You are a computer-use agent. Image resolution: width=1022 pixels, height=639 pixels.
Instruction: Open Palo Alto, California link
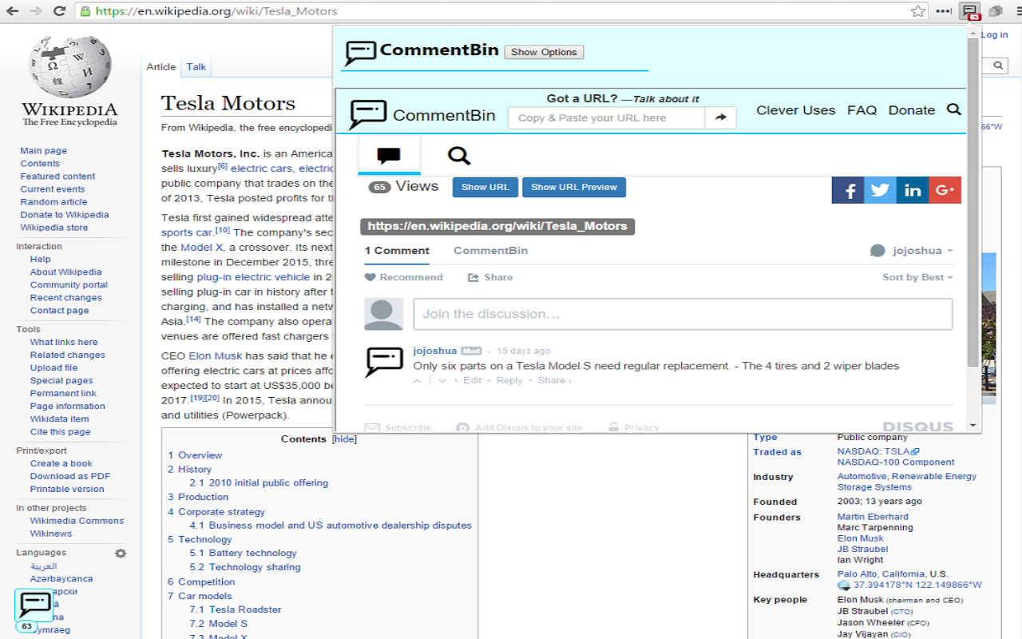pos(881,574)
